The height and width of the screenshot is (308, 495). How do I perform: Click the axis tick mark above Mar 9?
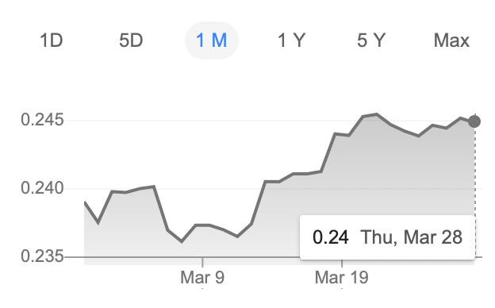202,262
